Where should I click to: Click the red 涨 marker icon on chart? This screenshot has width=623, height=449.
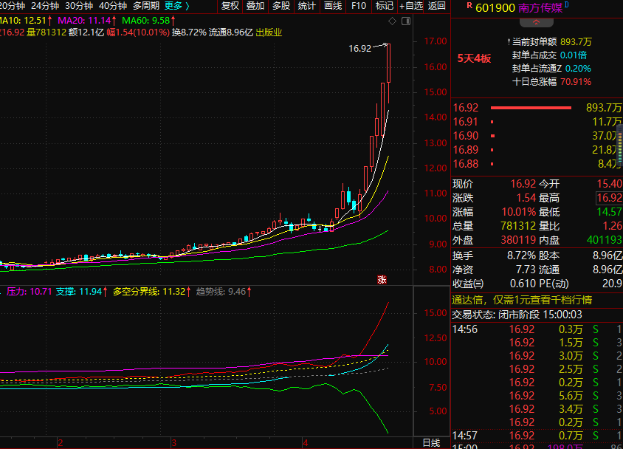coord(382,279)
